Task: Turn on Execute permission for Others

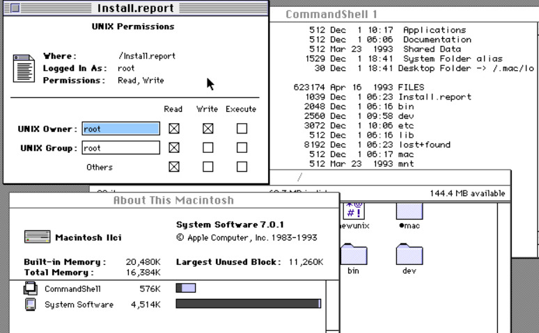Action: (x=242, y=166)
